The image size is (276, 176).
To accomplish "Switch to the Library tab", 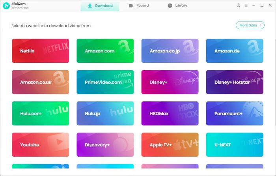I will pos(177,6).
